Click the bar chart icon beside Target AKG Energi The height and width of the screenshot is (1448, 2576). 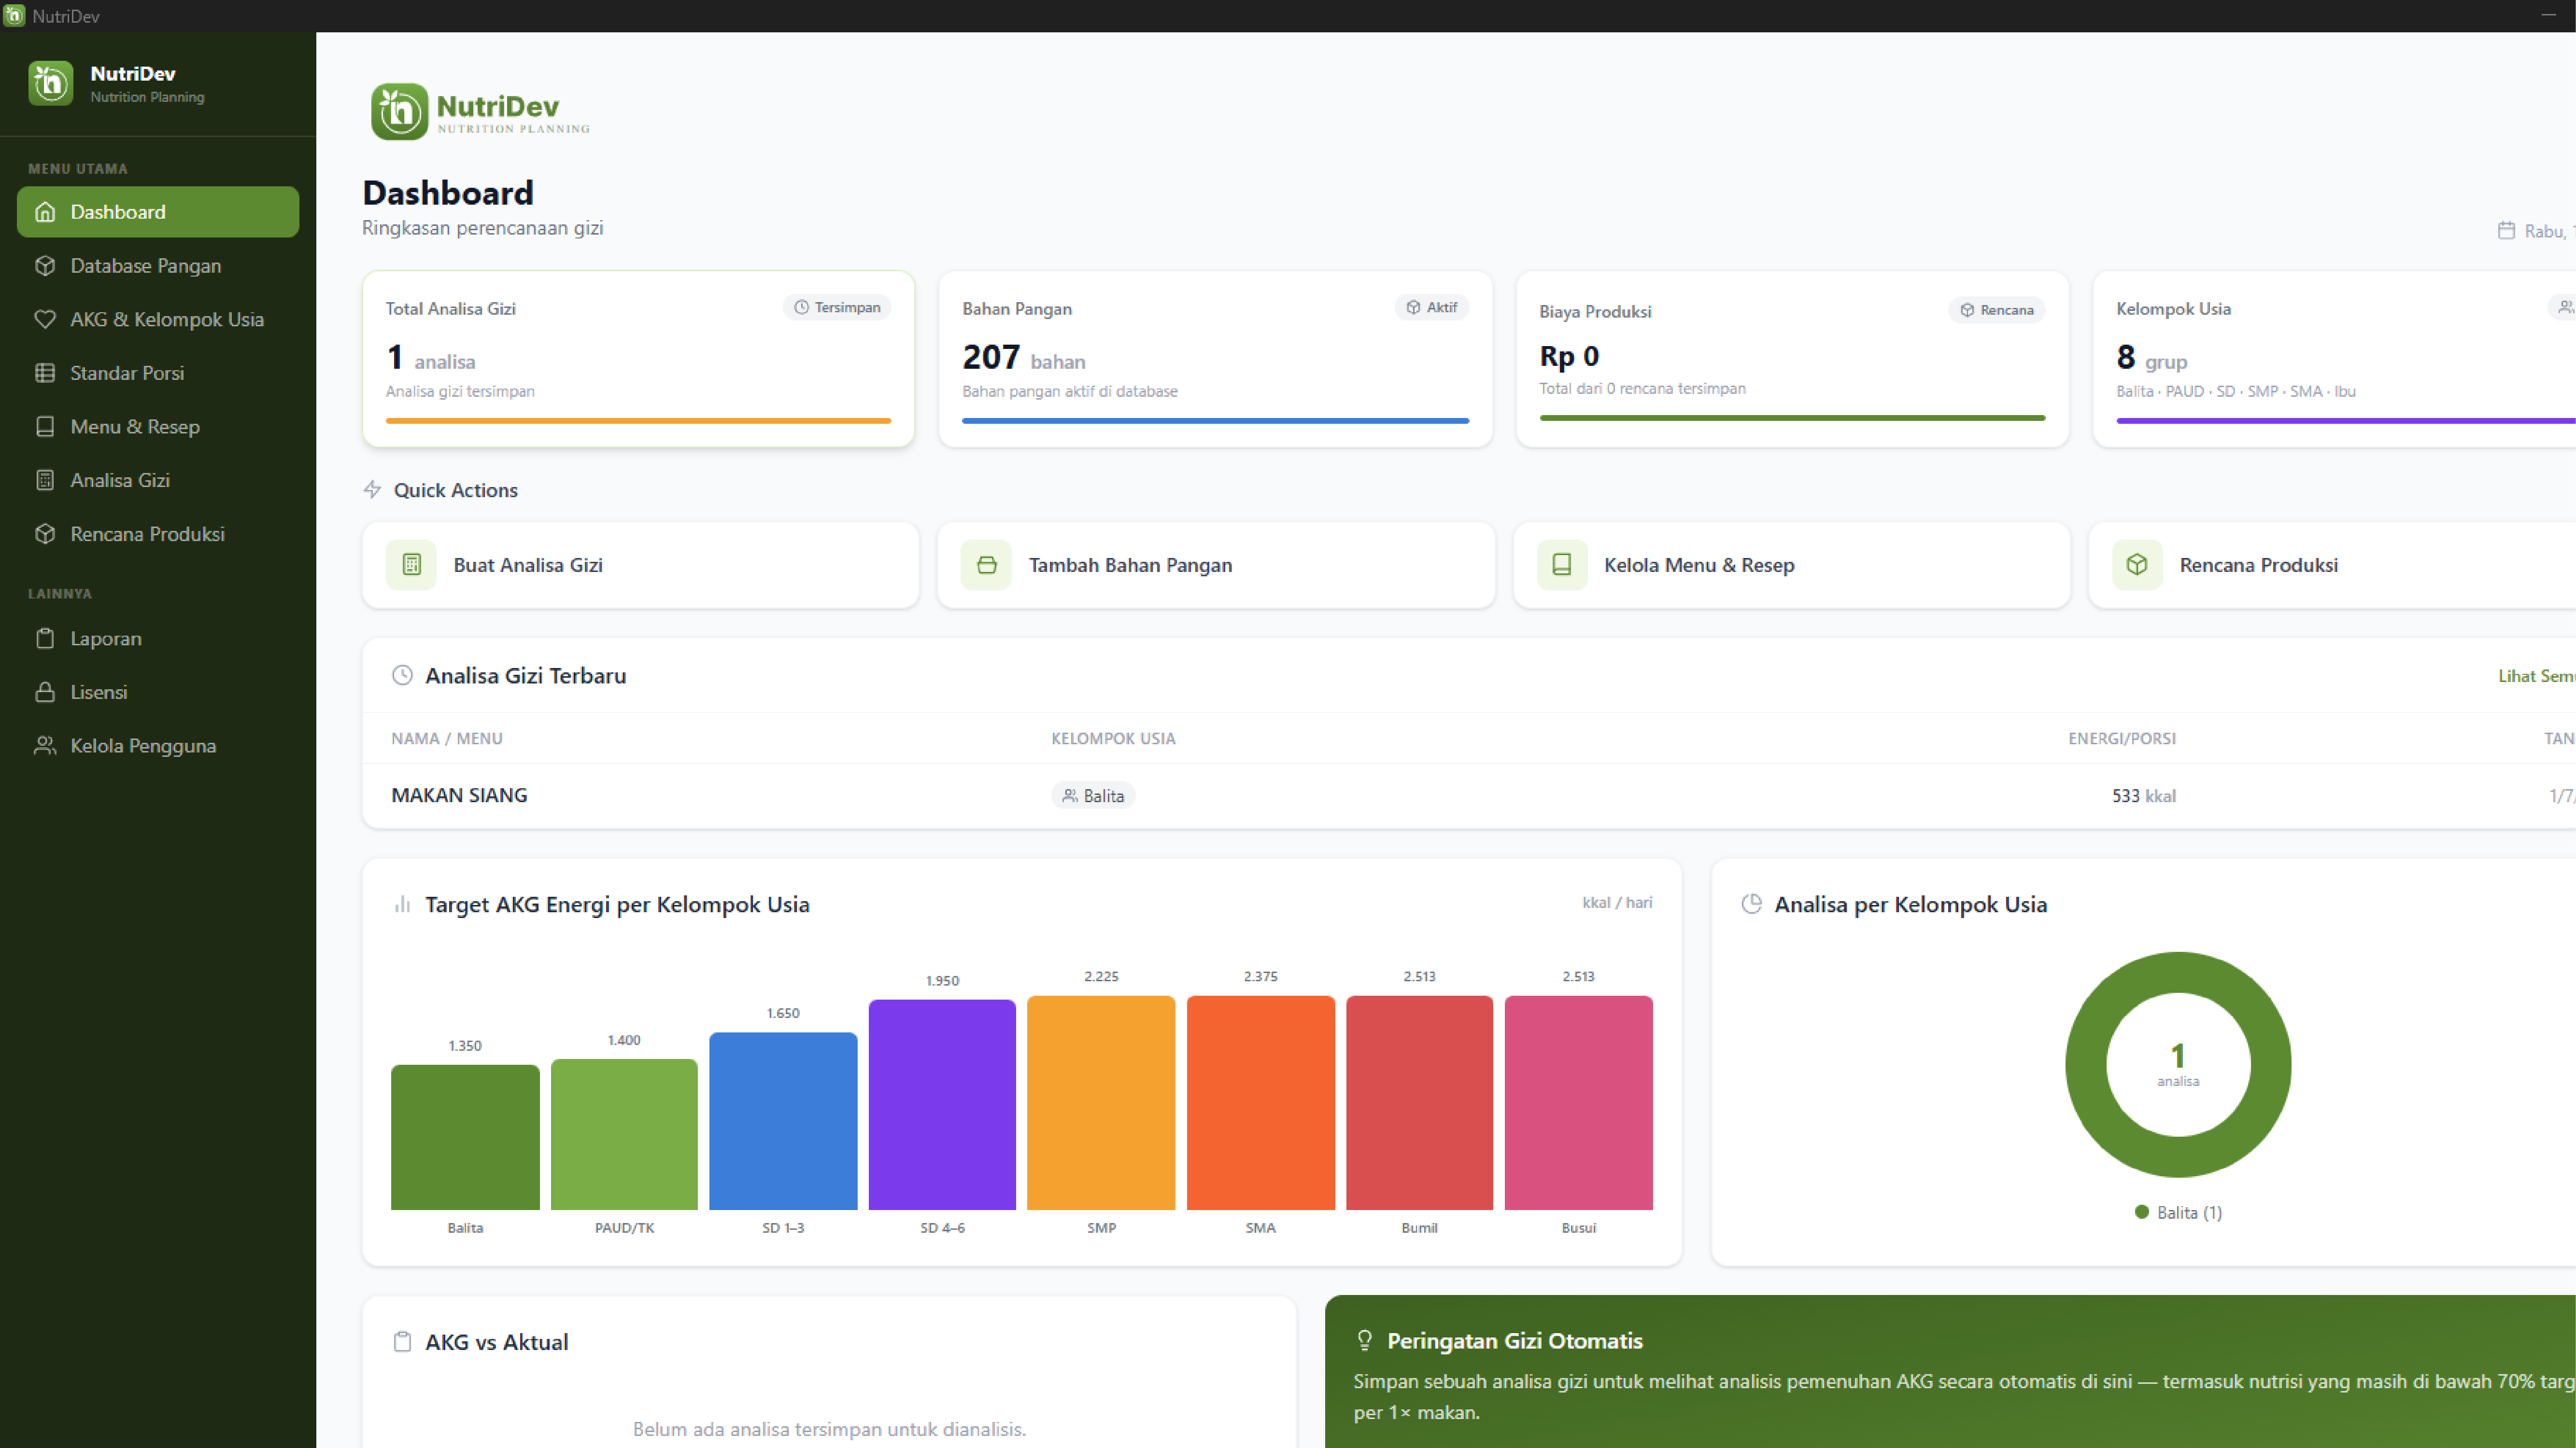coord(402,905)
